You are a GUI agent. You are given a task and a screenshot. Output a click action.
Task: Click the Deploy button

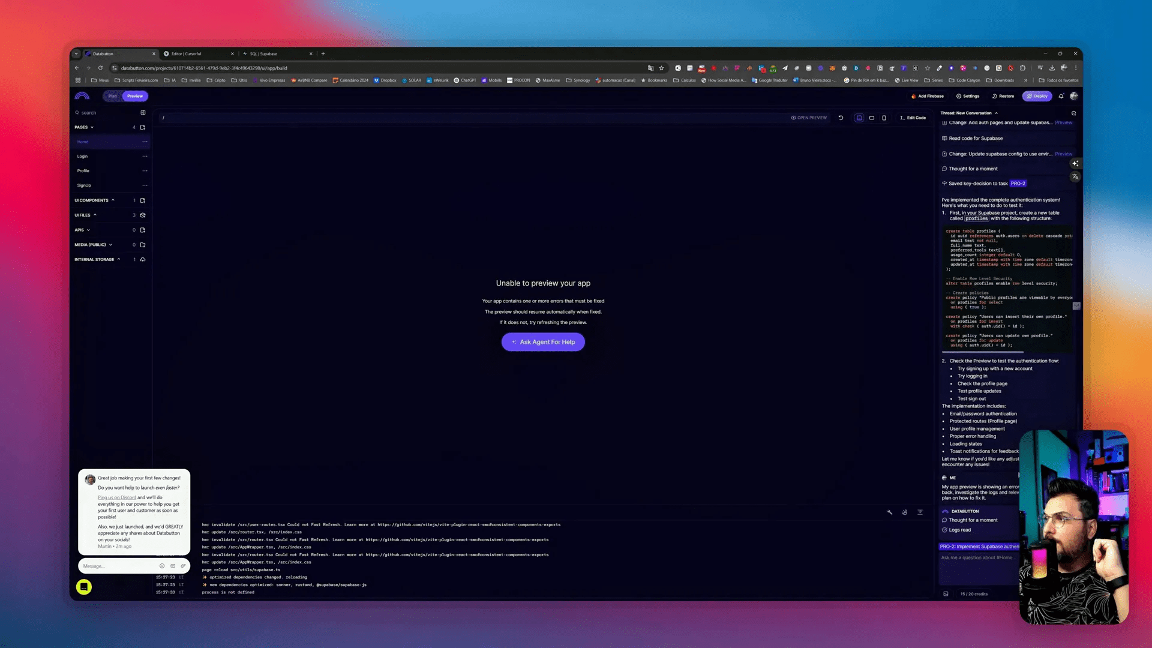point(1037,96)
